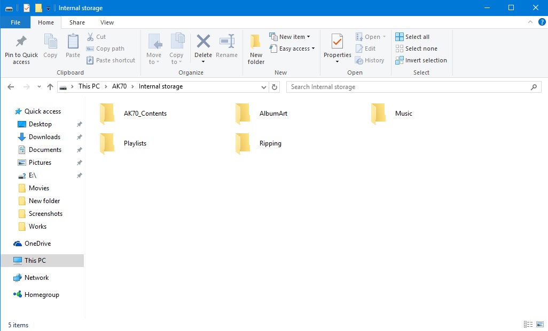
Task: Refresh the Internal storage view
Action: tap(275, 87)
